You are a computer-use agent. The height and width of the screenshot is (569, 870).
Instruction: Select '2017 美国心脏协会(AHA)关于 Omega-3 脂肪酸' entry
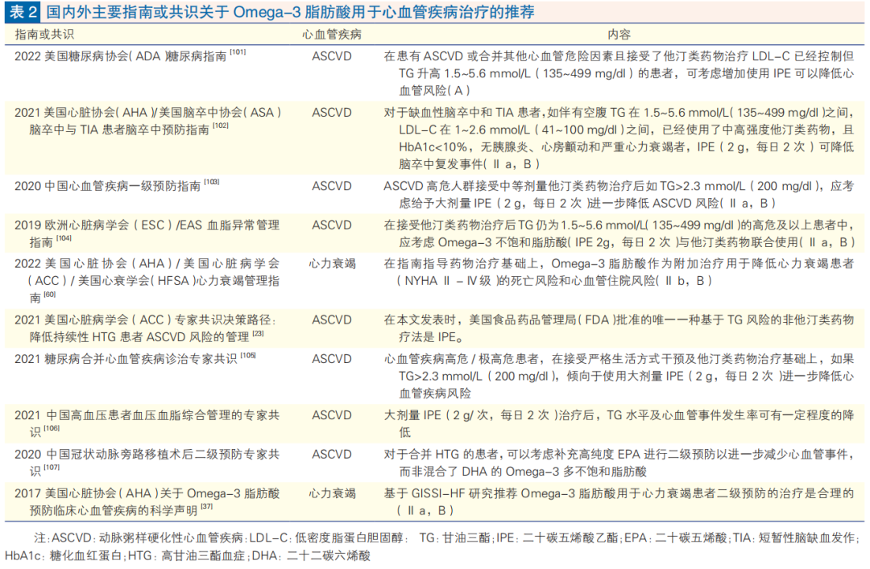(147, 493)
